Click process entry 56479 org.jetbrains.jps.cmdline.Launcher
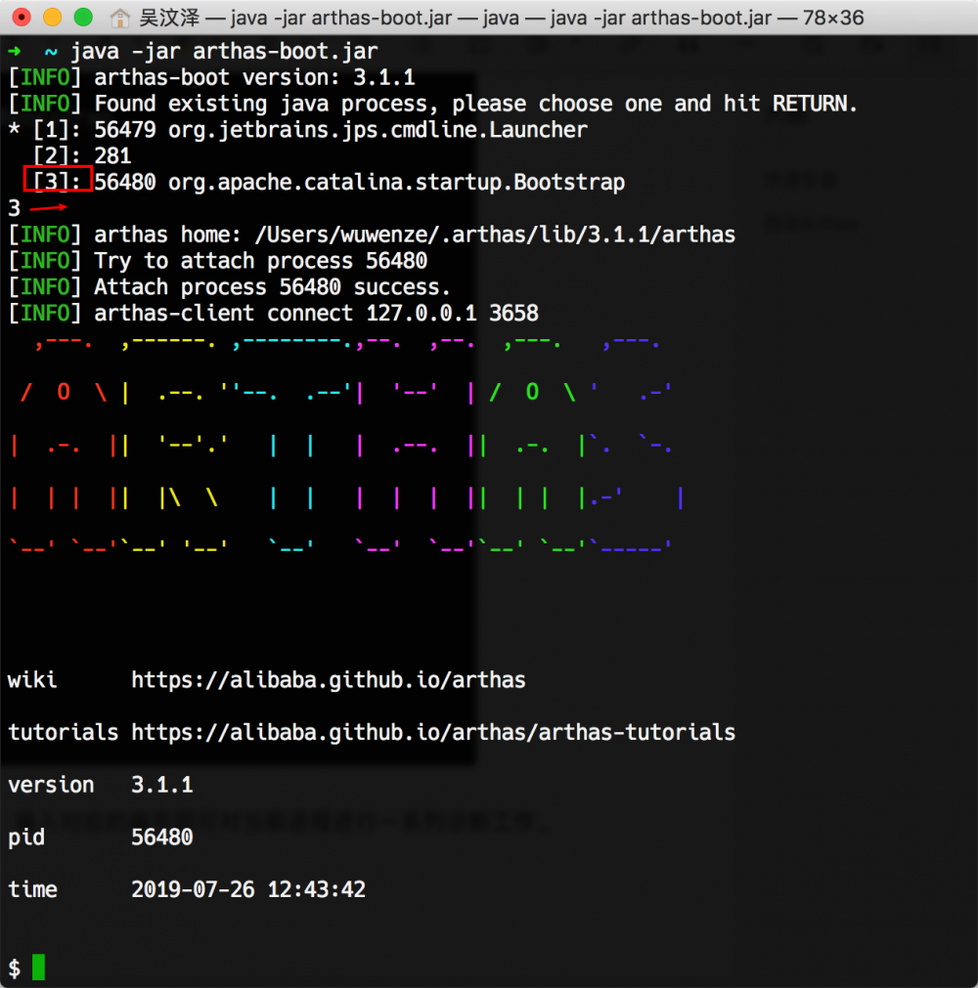 (x=298, y=130)
